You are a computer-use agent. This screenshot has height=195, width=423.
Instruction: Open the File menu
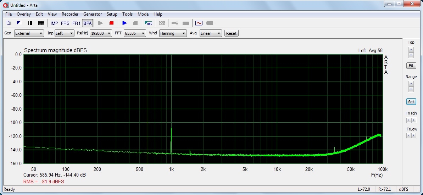pos(9,14)
